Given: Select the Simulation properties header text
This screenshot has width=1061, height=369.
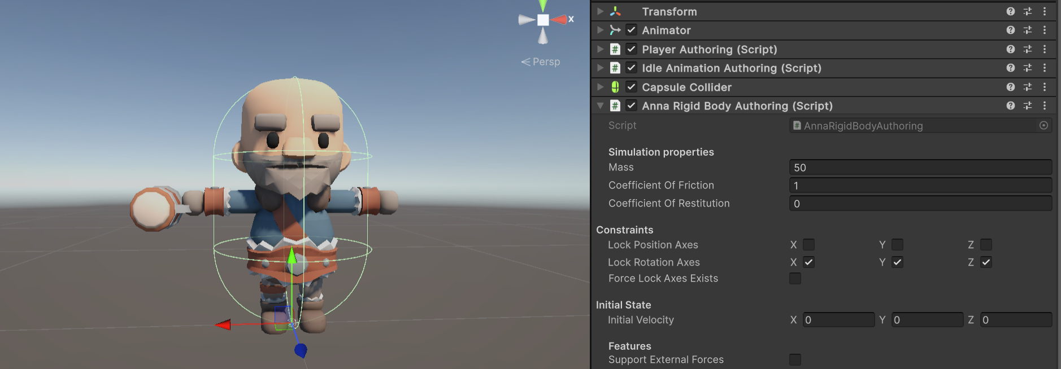Looking at the screenshot, I should [661, 152].
